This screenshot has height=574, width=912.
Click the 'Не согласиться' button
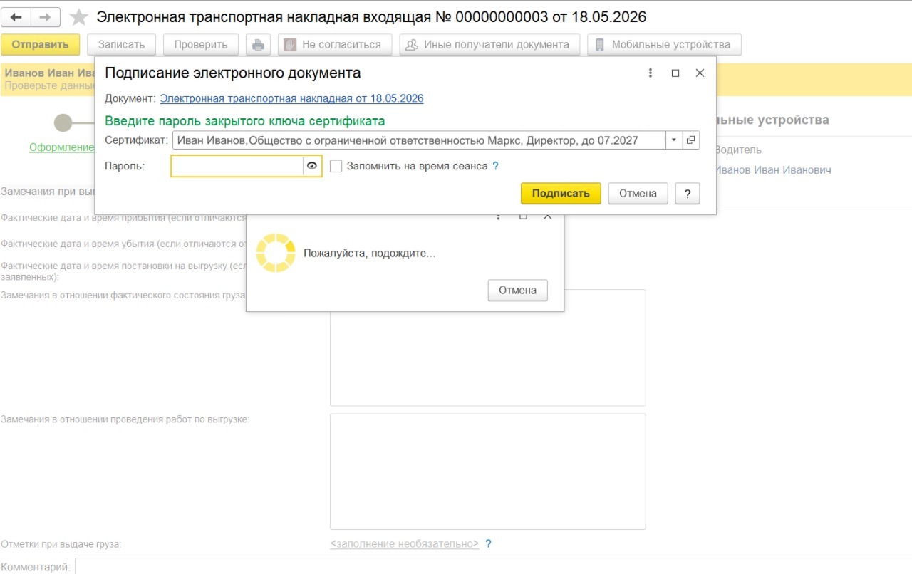tap(335, 44)
